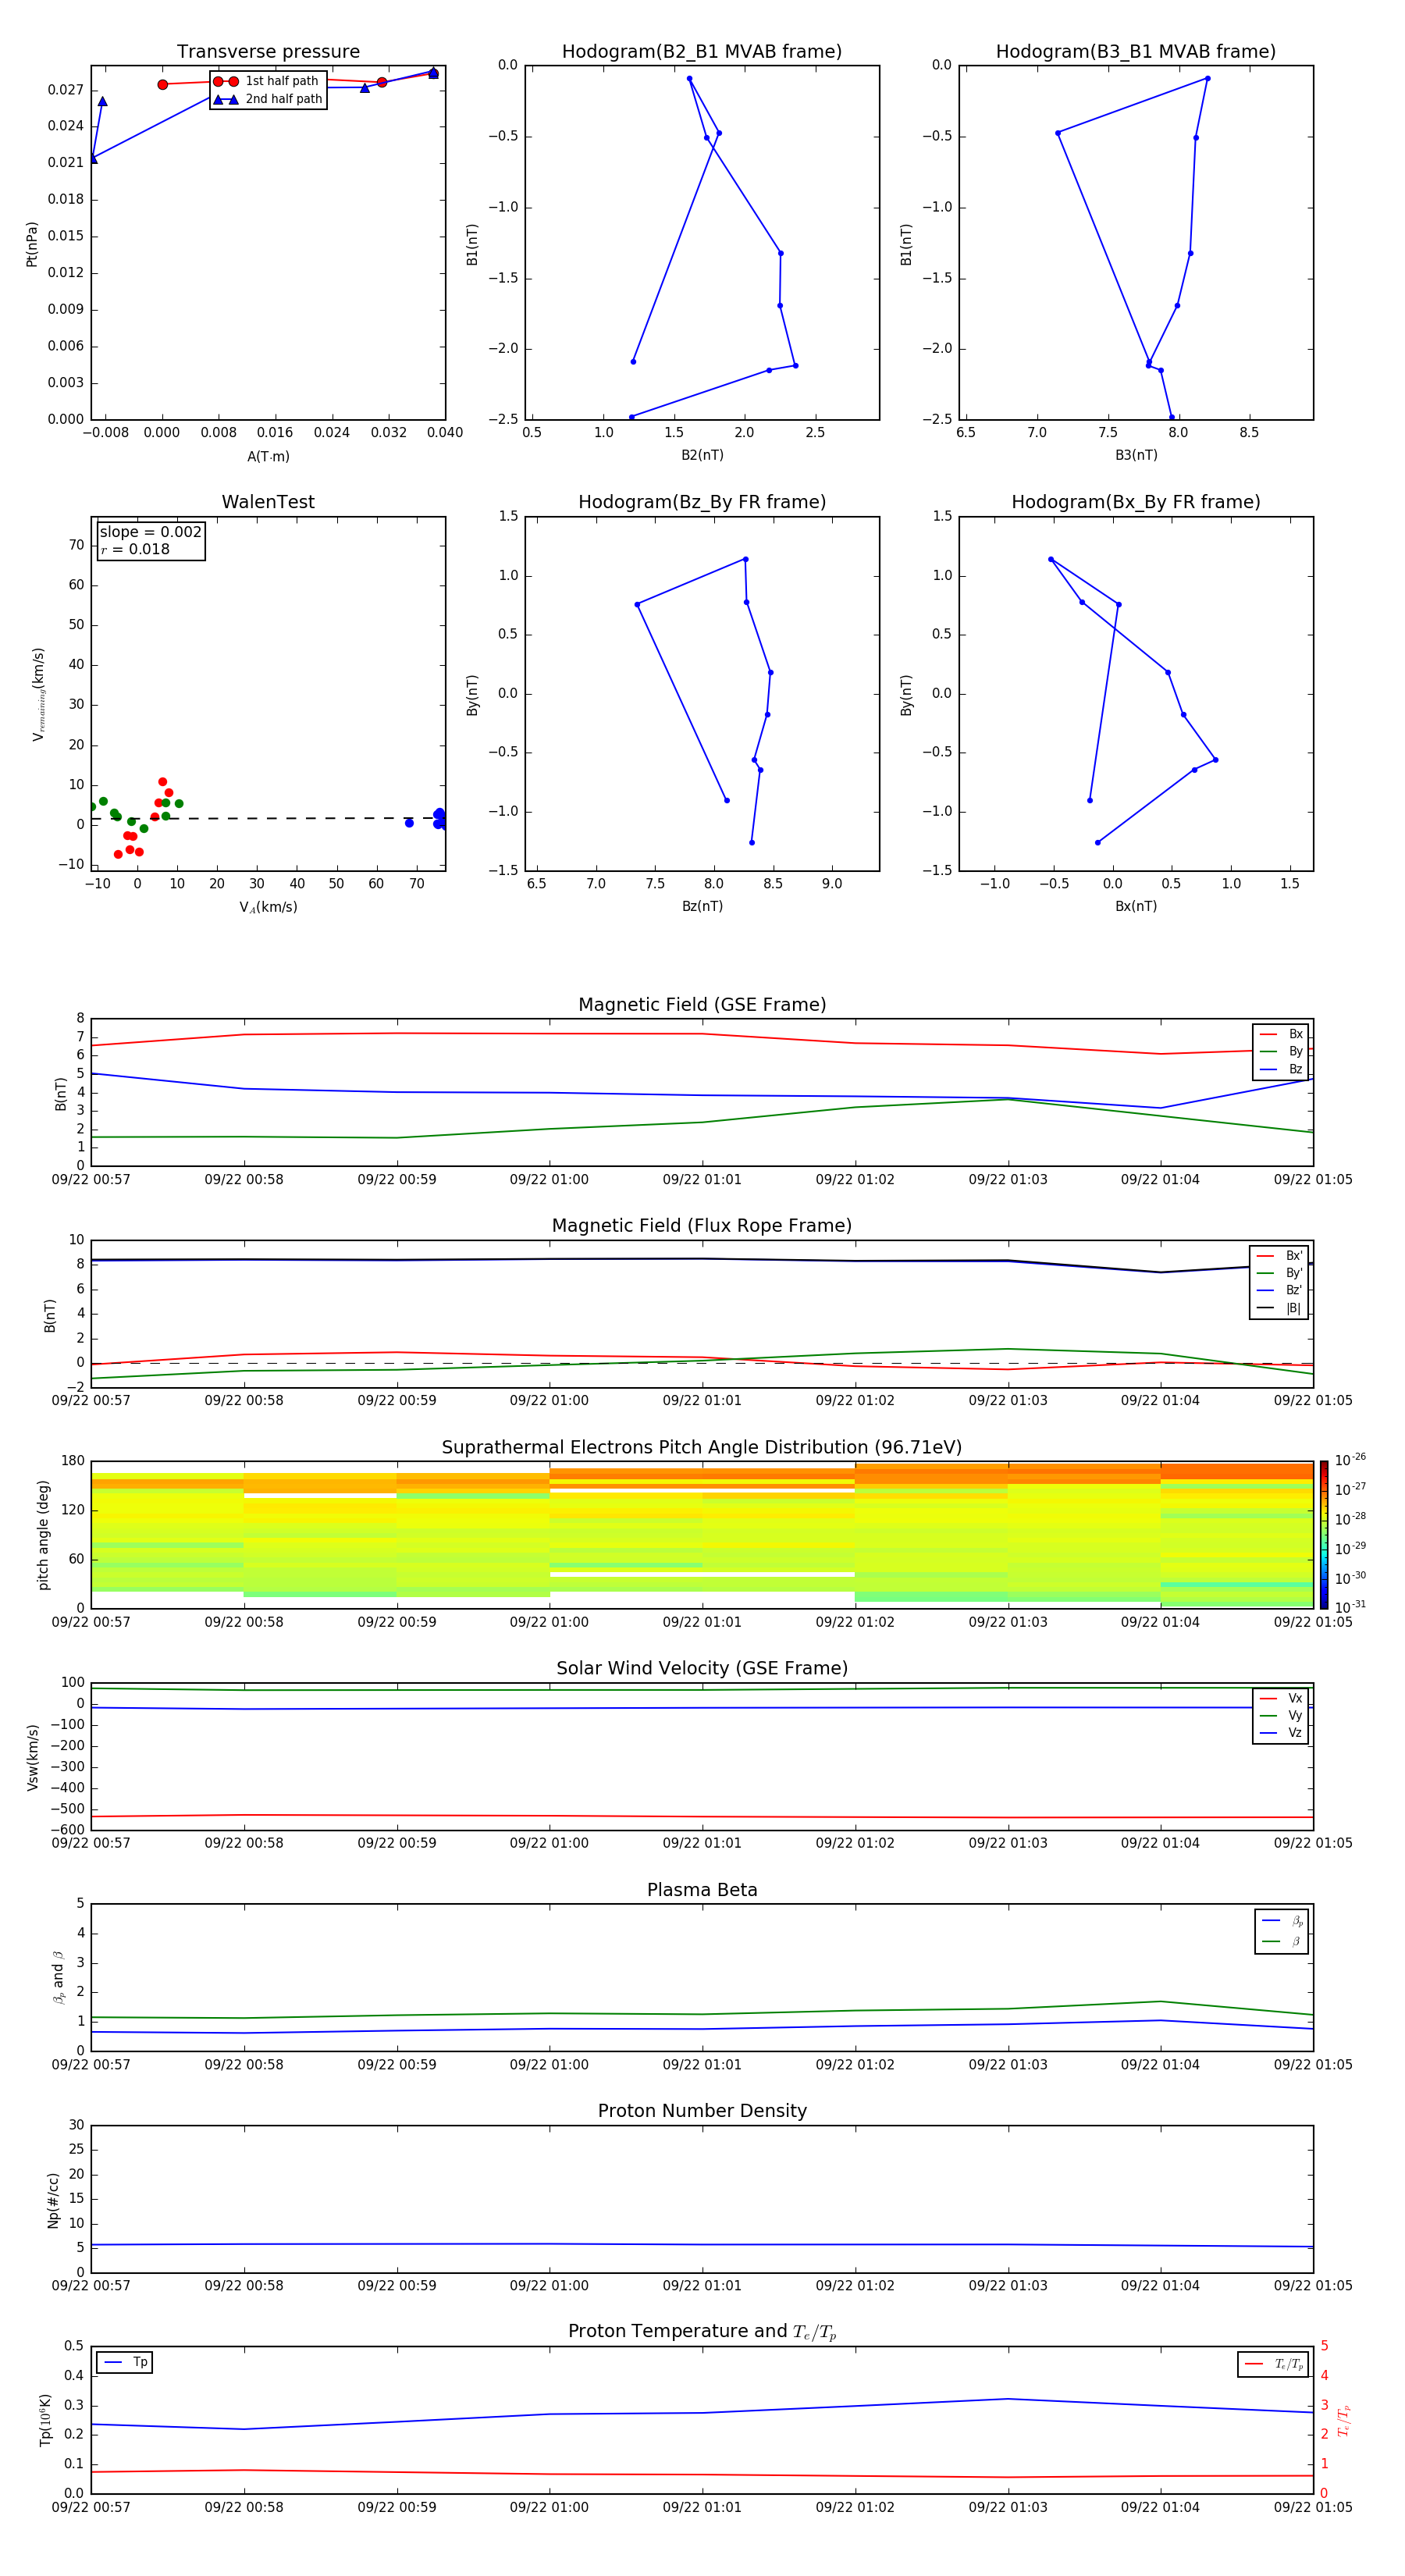The image size is (1405, 2576).
Task: Click the "B2(nT)" x-axis label
Action: click(702, 456)
